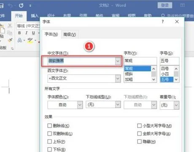Click the Cut scissors icon
This screenshot has width=194, height=152.
click(10, 26)
